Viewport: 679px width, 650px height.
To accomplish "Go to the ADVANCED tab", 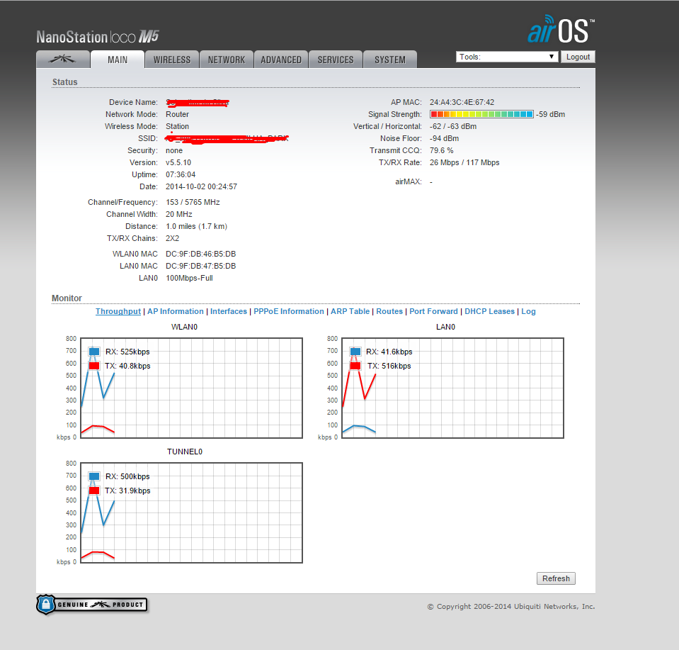I will 281,60.
